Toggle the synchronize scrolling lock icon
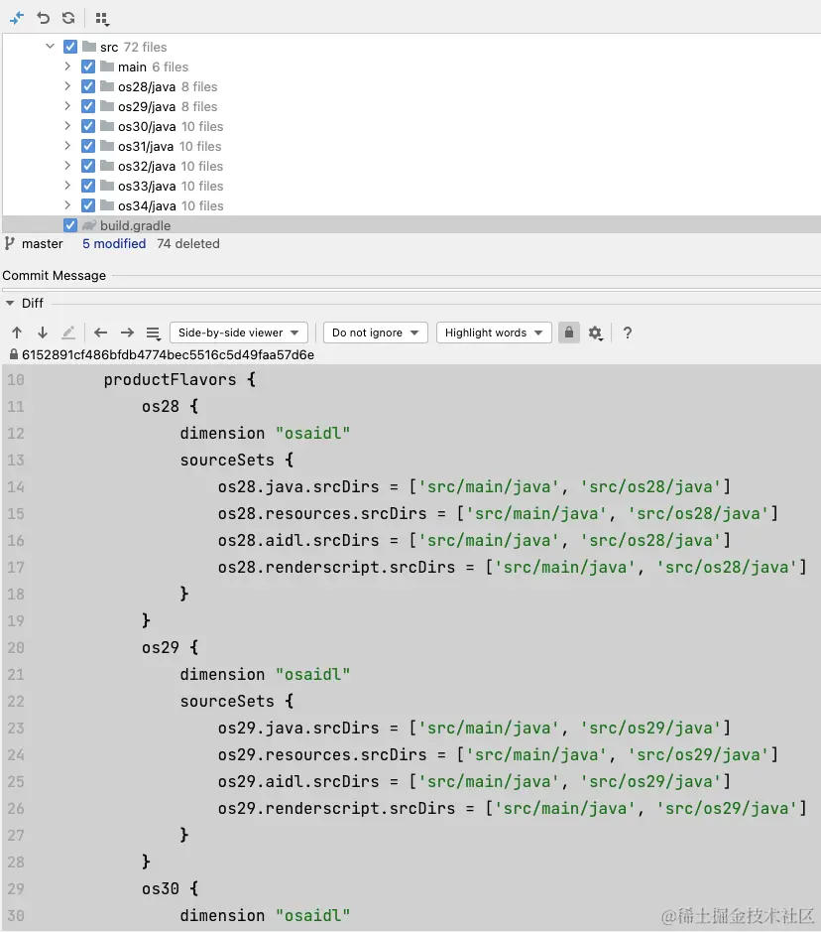The width and height of the screenshot is (821, 932). [x=569, y=333]
